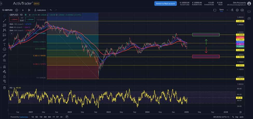Open Indicators dialog
The width and height of the screenshot is (253, 119).
coord(40,10)
